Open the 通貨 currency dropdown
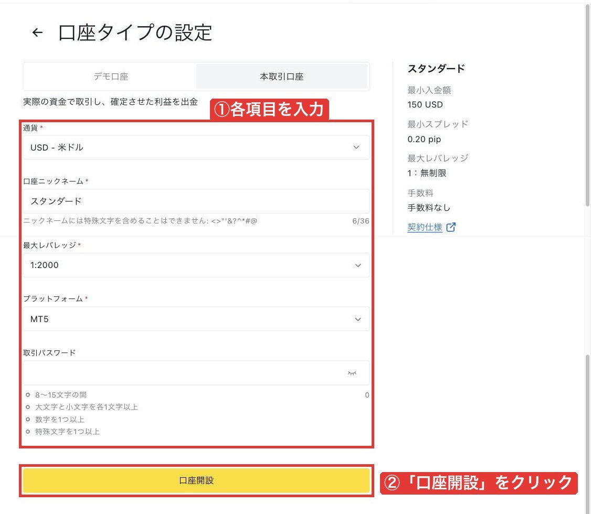The height and width of the screenshot is (514, 591). point(196,147)
